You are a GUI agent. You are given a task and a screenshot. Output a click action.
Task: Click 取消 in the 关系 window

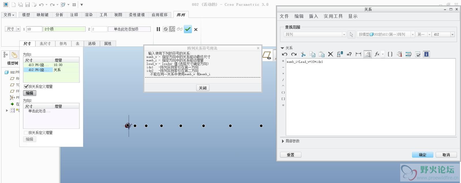(446, 155)
